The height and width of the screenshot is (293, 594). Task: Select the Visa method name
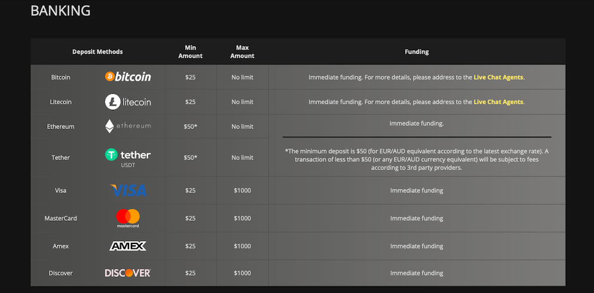tap(60, 190)
